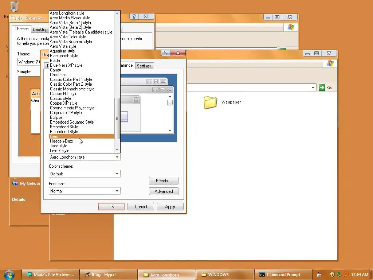Pick the "Blade" visual style
373x280 pixels.
tap(81, 61)
